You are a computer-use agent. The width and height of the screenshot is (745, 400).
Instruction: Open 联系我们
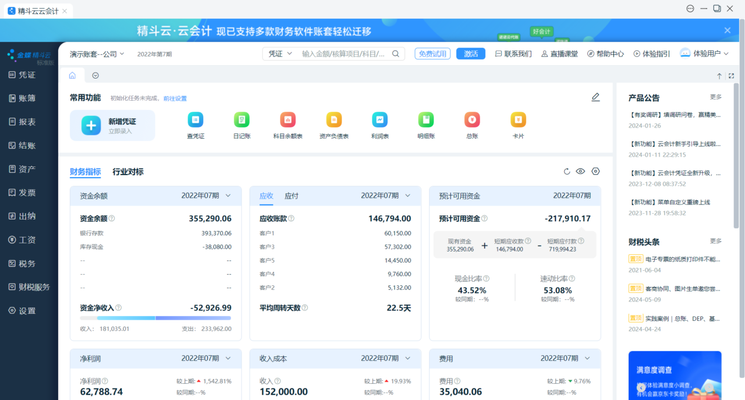click(513, 54)
